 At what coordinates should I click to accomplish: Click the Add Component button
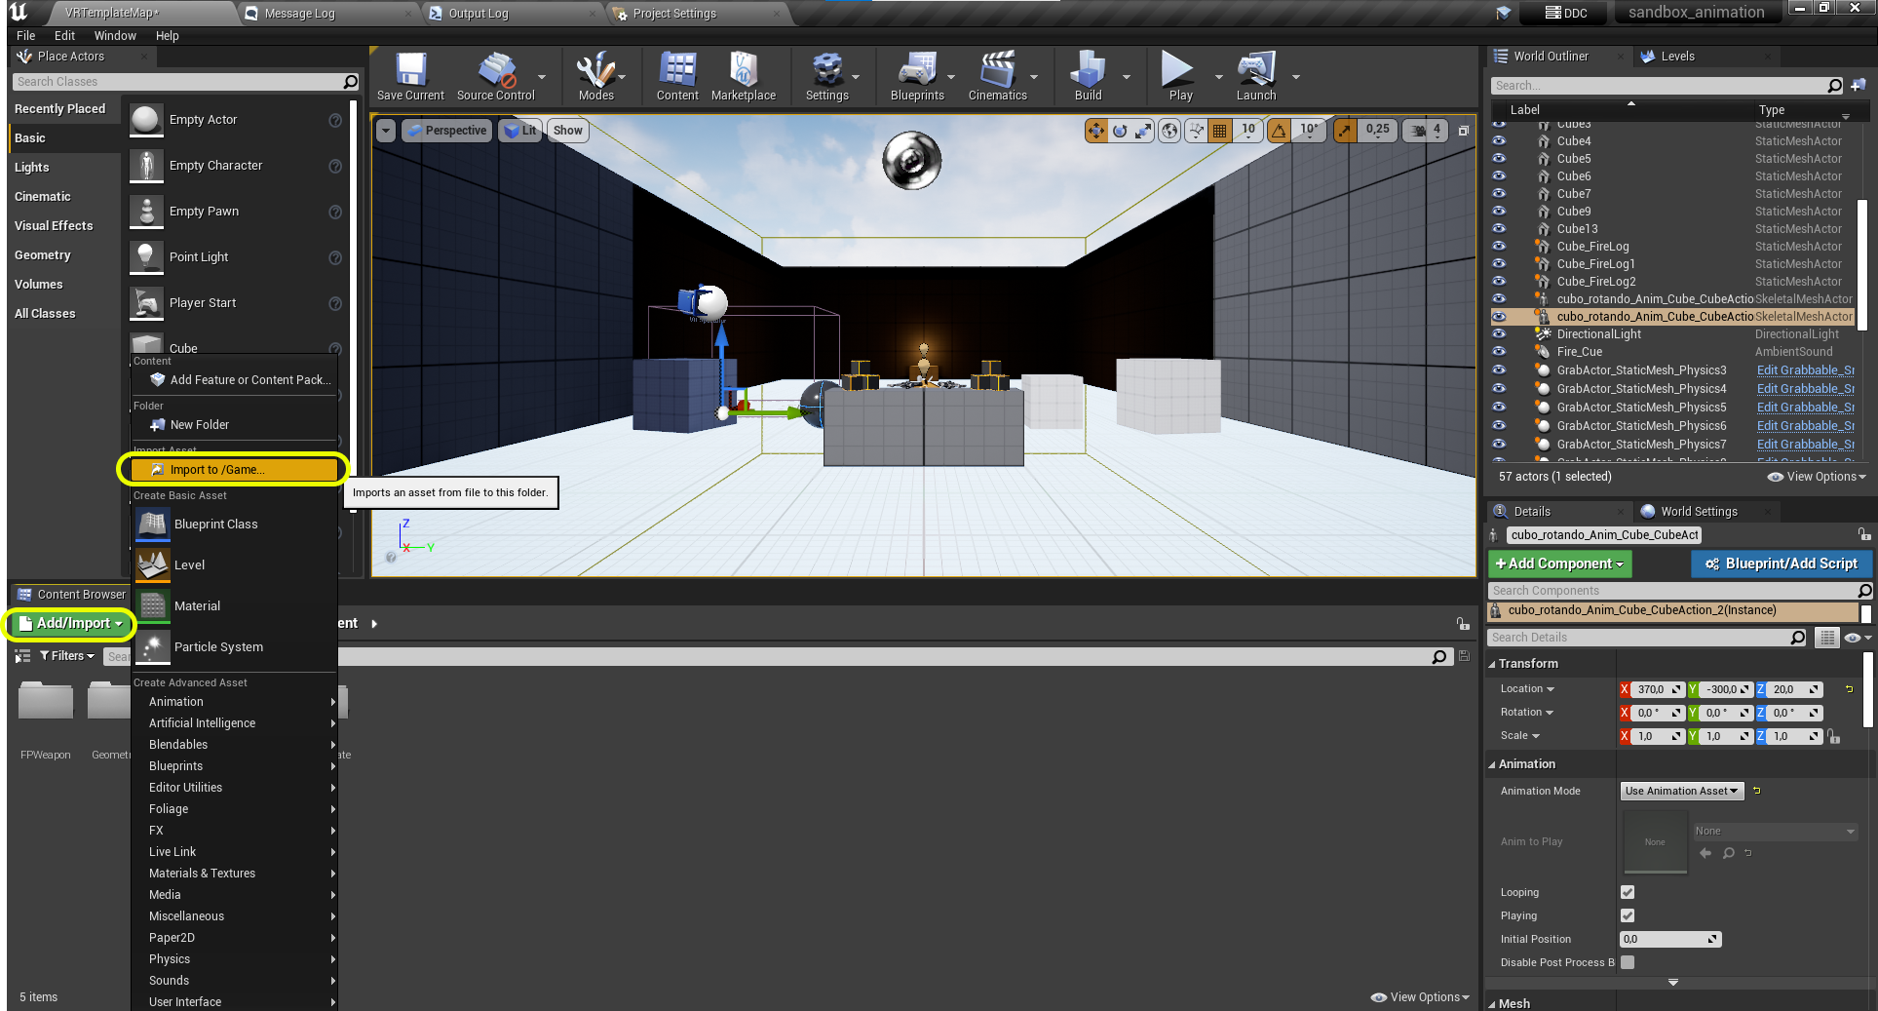pos(1559,564)
